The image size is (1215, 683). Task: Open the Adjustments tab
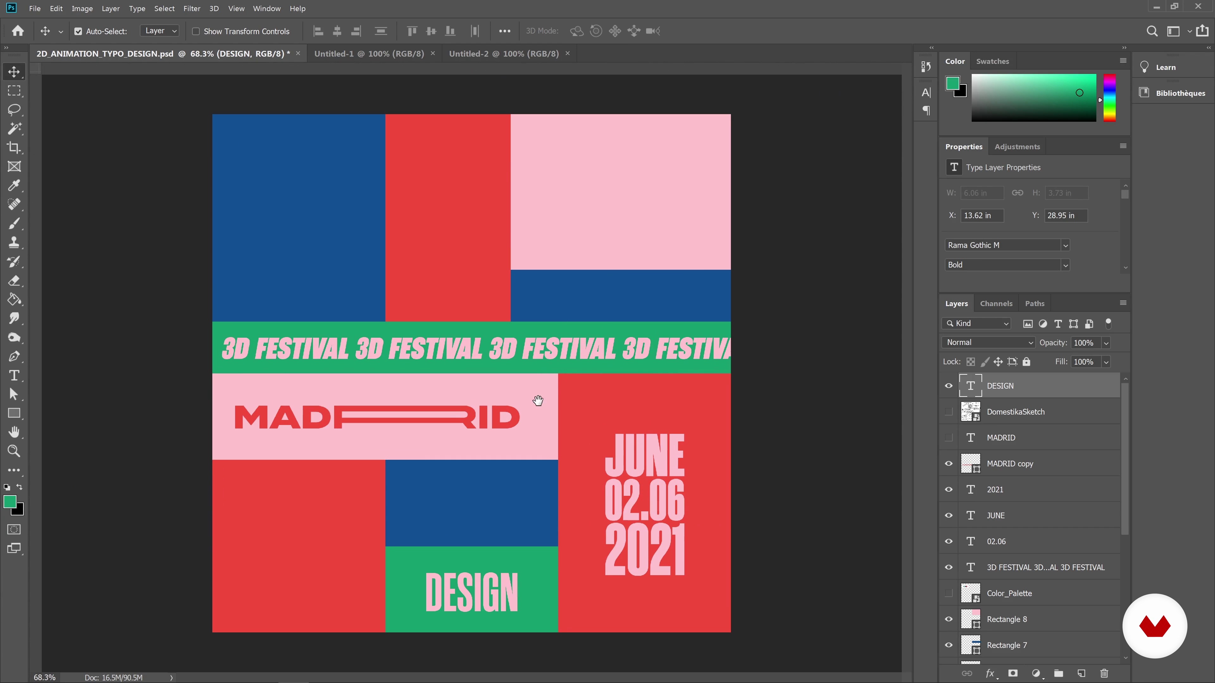click(1017, 147)
